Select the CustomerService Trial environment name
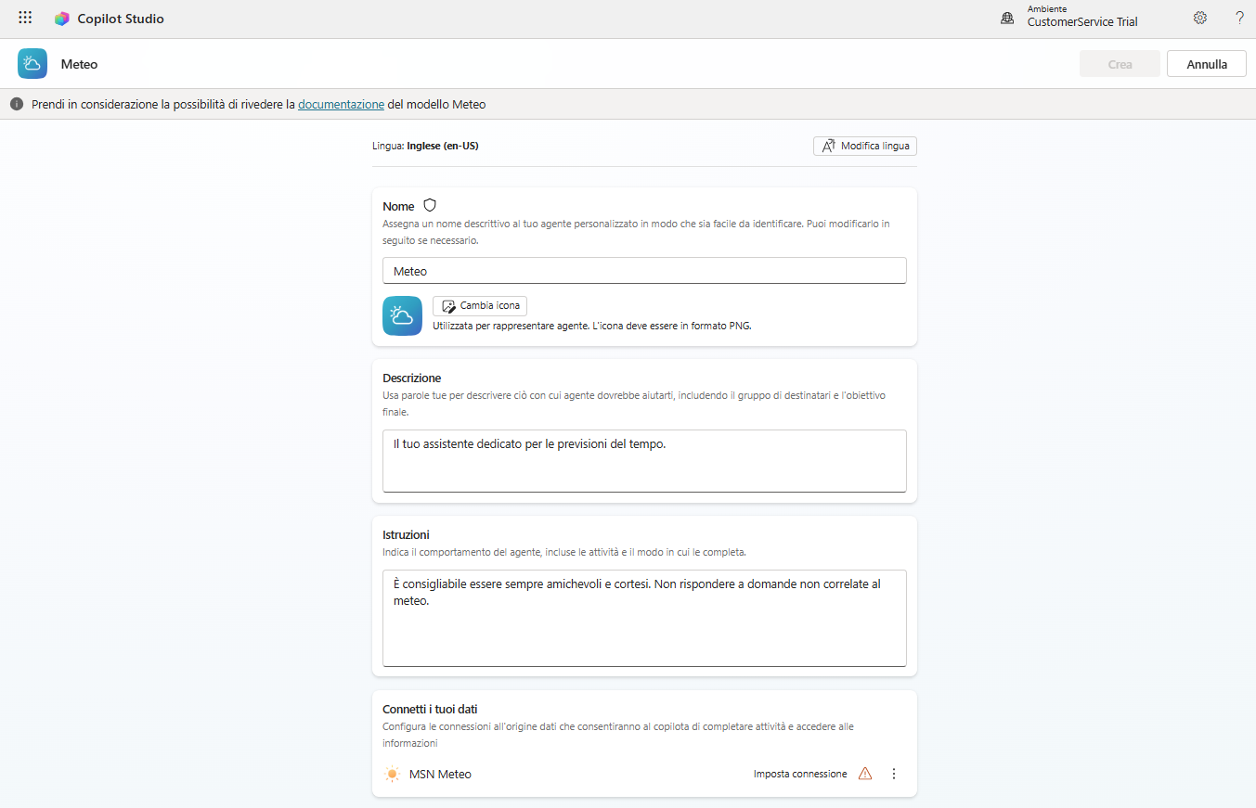 (1082, 22)
